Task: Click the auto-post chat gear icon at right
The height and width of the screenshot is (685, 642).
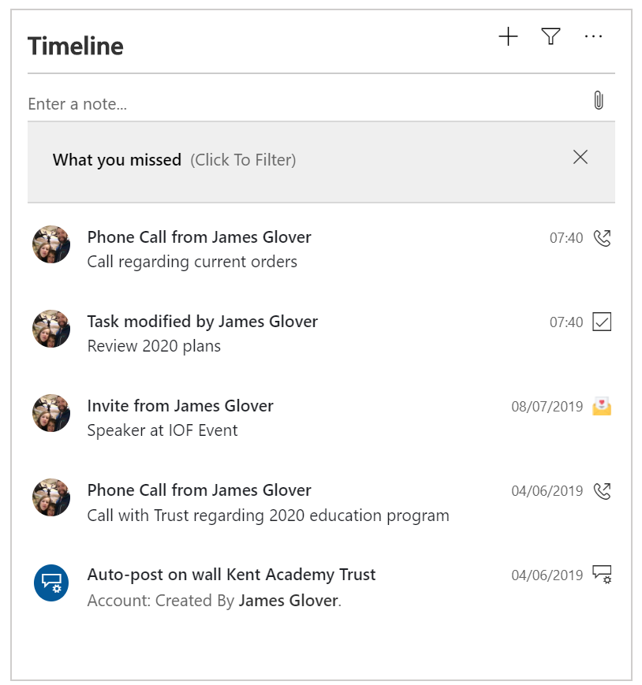Action: pyautogui.click(x=603, y=575)
